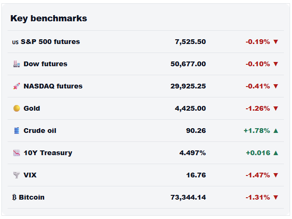Open the Dow futures row

coord(146,64)
